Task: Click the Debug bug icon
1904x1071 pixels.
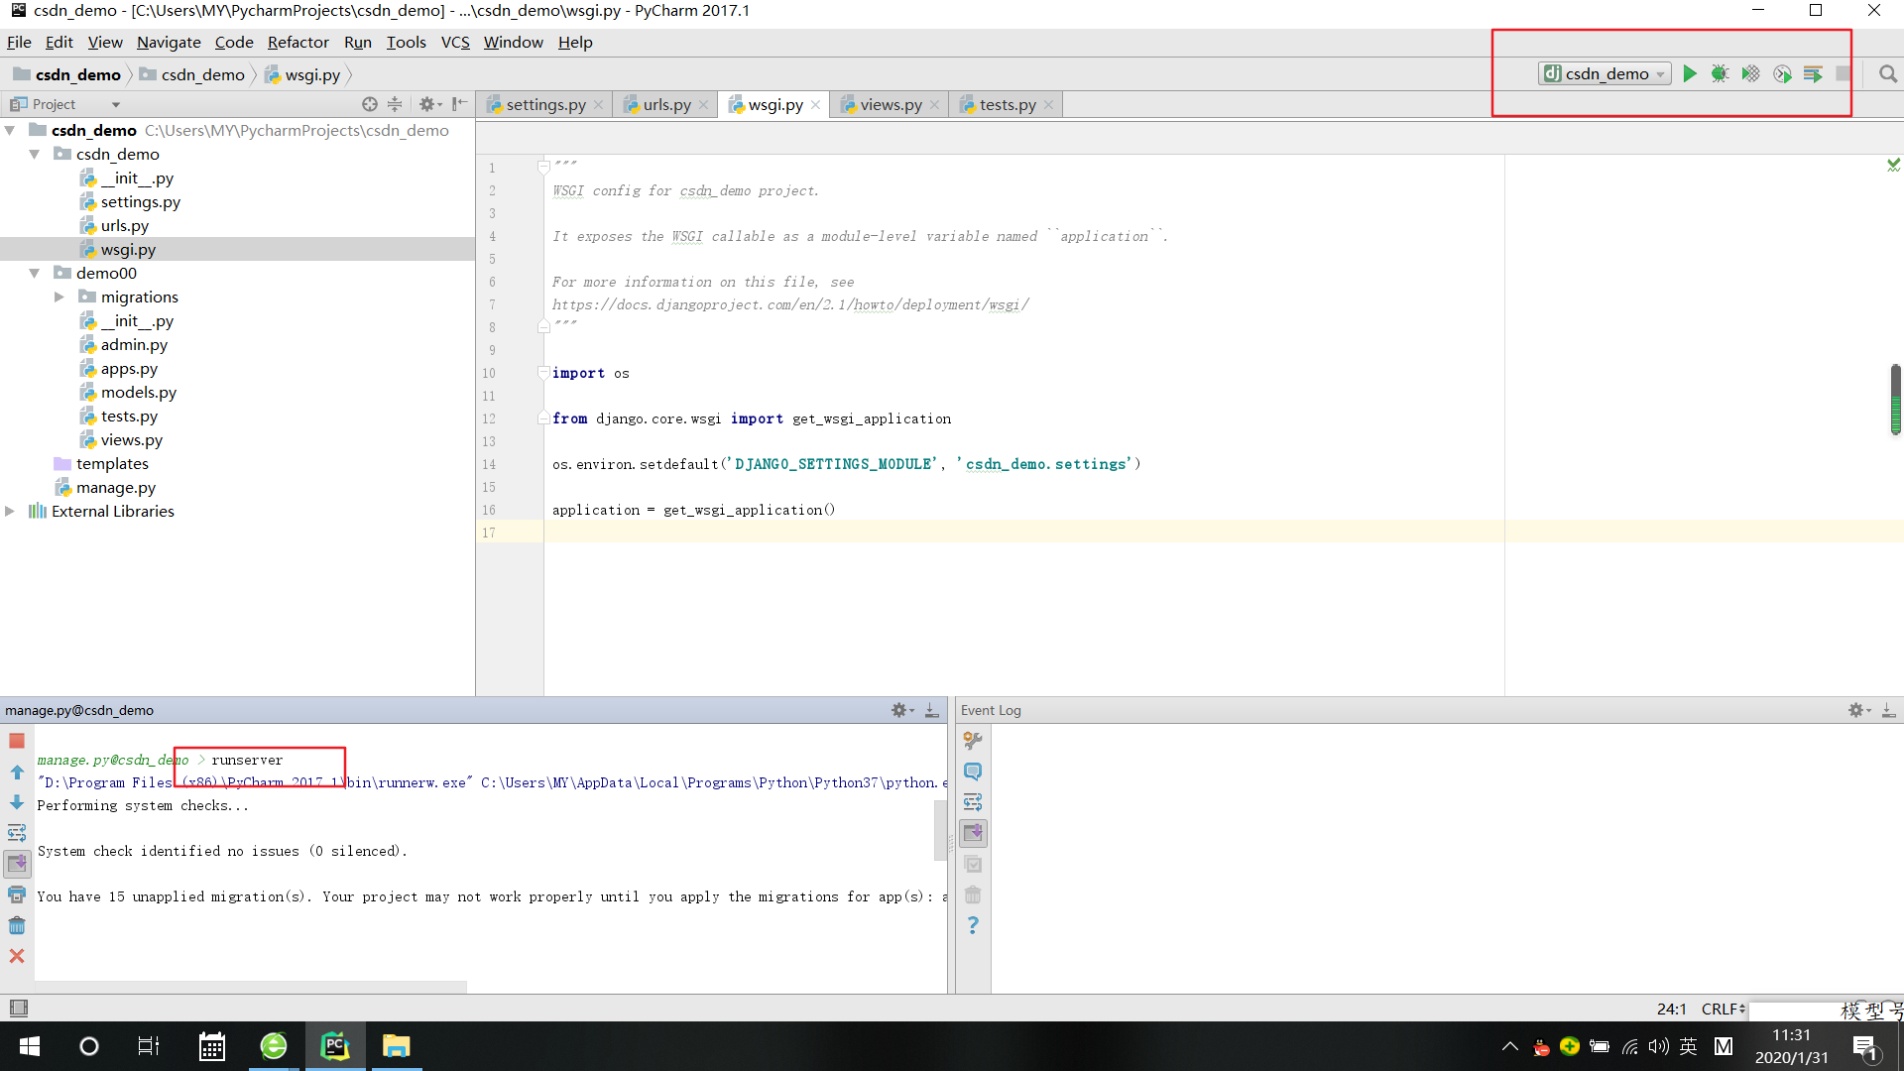Action: [x=1720, y=73]
